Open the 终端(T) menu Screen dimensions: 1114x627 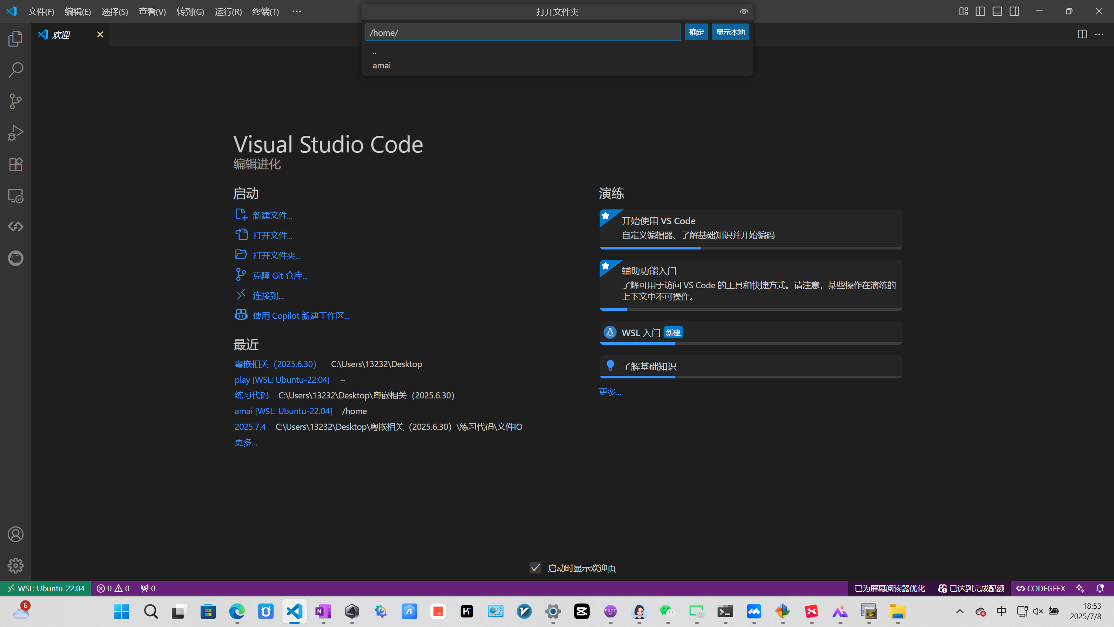[x=265, y=11]
